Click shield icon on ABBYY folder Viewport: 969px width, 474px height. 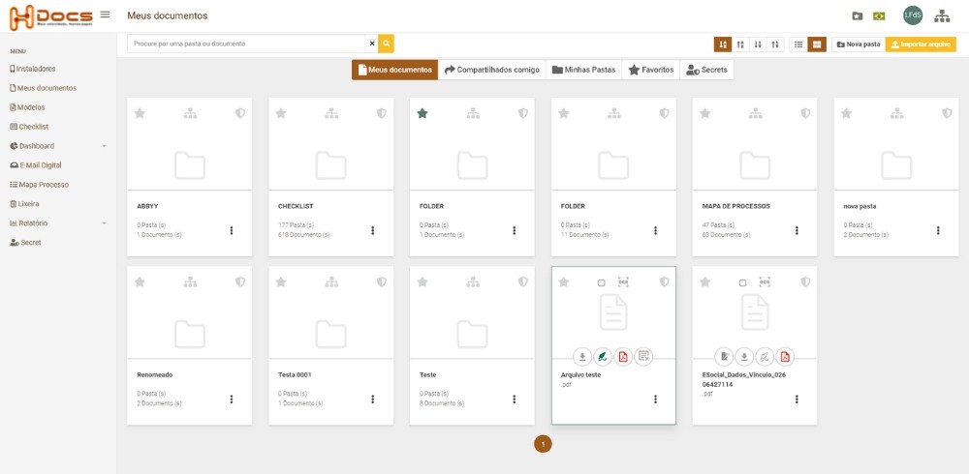coord(240,113)
